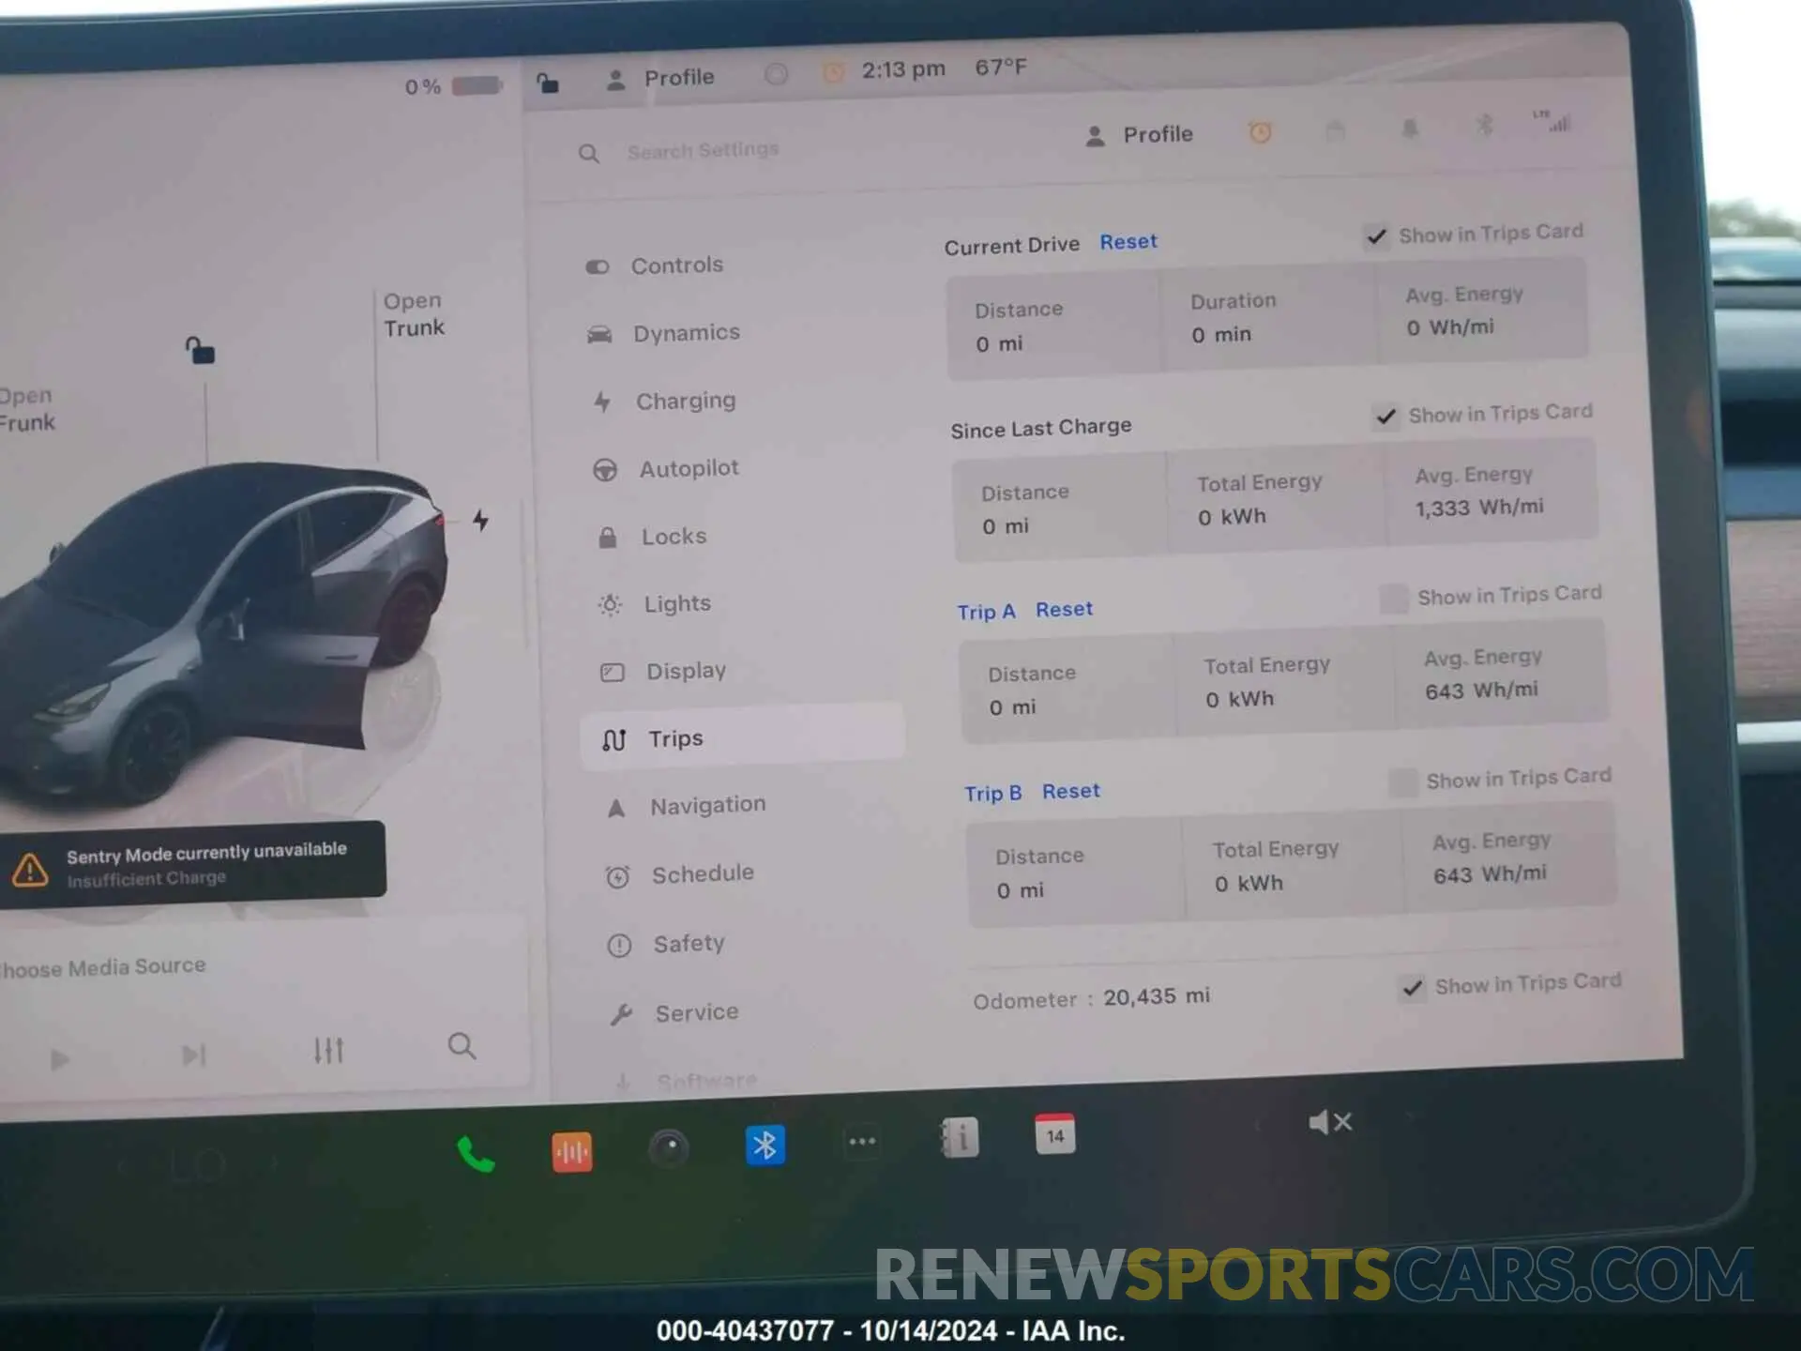Viewport: 1801px width, 1351px height.
Task: Open the Charging settings menu
Action: pos(664,401)
